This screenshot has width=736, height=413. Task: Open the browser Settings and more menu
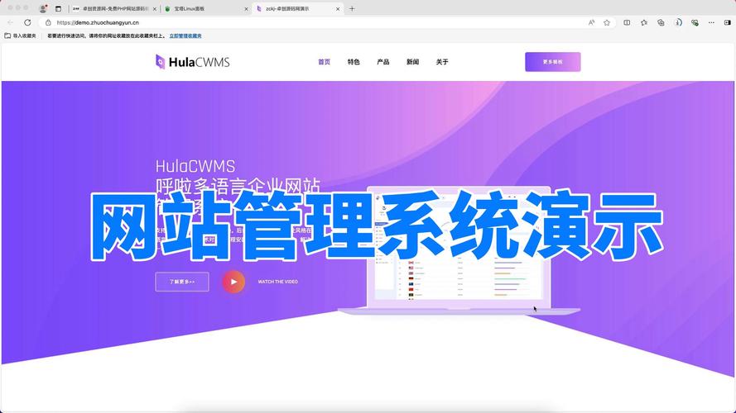click(710, 22)
